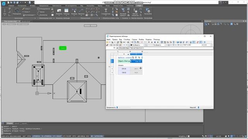
Task: Open the Строки menu in table editor
Action: pos(134,39)
